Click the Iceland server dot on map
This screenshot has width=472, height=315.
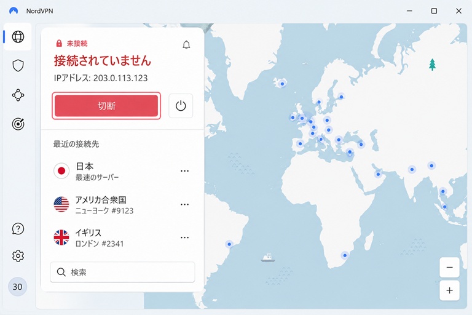[282, 84]
